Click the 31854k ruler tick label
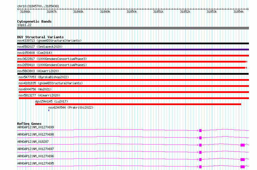The height and width of the screenshot is (170, 257). 239,12
